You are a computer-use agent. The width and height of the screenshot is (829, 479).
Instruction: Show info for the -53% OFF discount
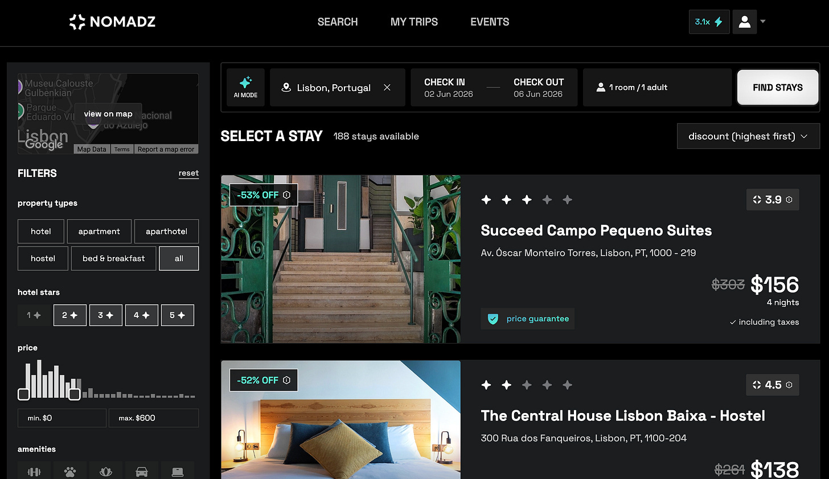click(x=287, y=195)
